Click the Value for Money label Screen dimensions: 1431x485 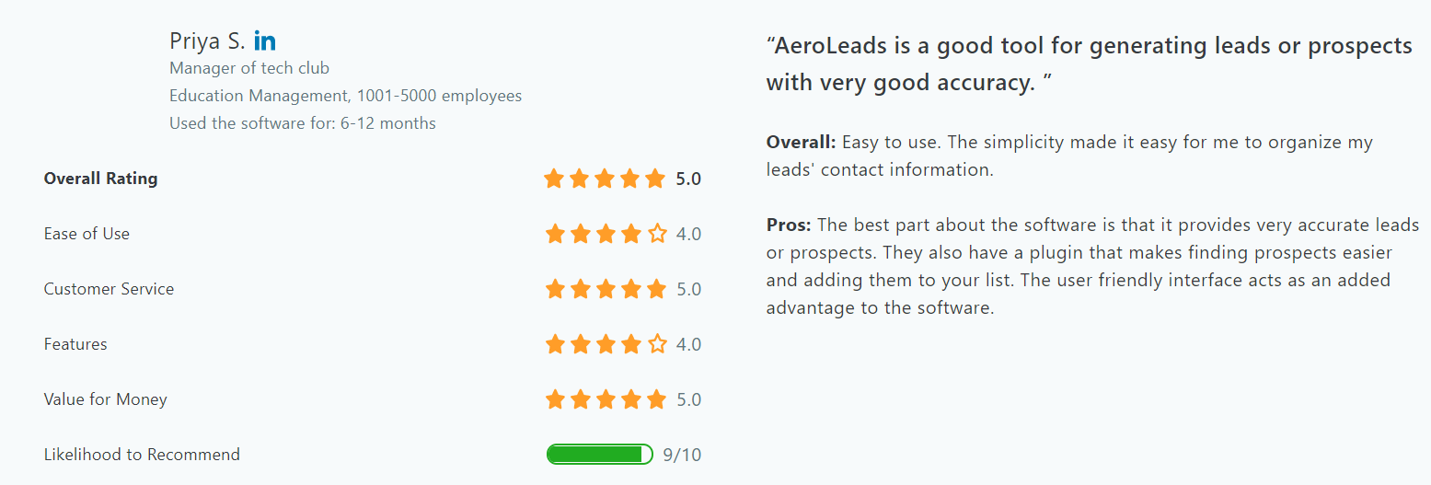coord(106,399)
